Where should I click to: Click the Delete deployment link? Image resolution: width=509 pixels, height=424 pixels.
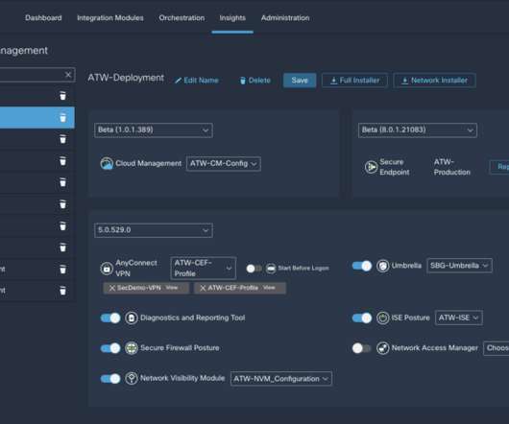click(x=255, y=81)
